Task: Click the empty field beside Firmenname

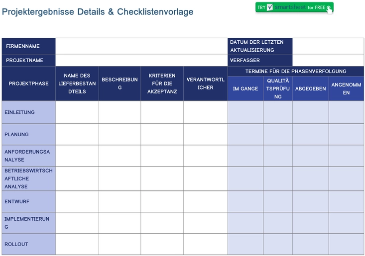Action: click(141, 46)
